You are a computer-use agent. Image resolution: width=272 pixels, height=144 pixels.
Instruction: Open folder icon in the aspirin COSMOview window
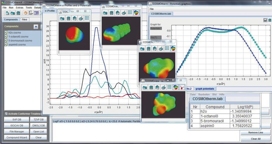point(145,87)
